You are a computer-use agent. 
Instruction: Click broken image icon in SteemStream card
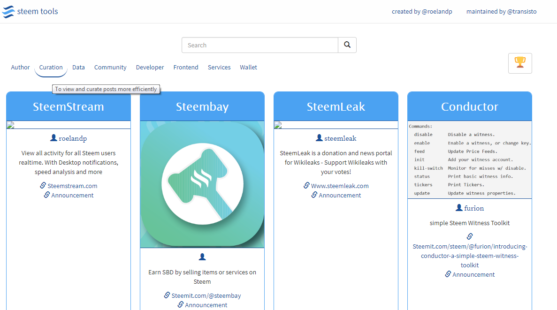[x=10, y=125]
